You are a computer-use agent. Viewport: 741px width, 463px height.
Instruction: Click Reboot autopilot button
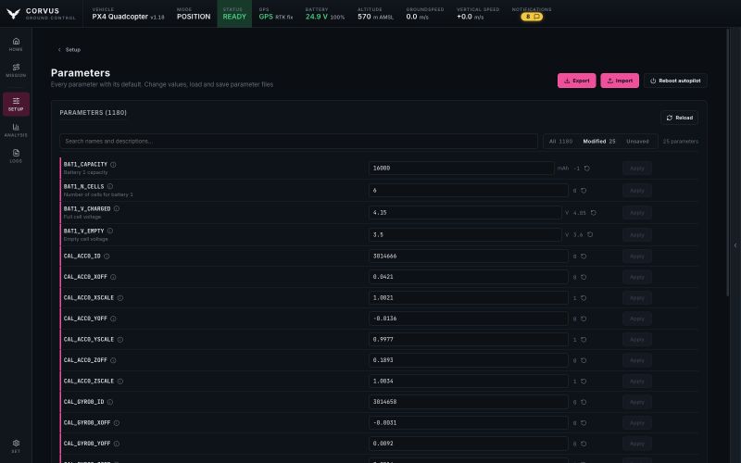coord(675,81)
